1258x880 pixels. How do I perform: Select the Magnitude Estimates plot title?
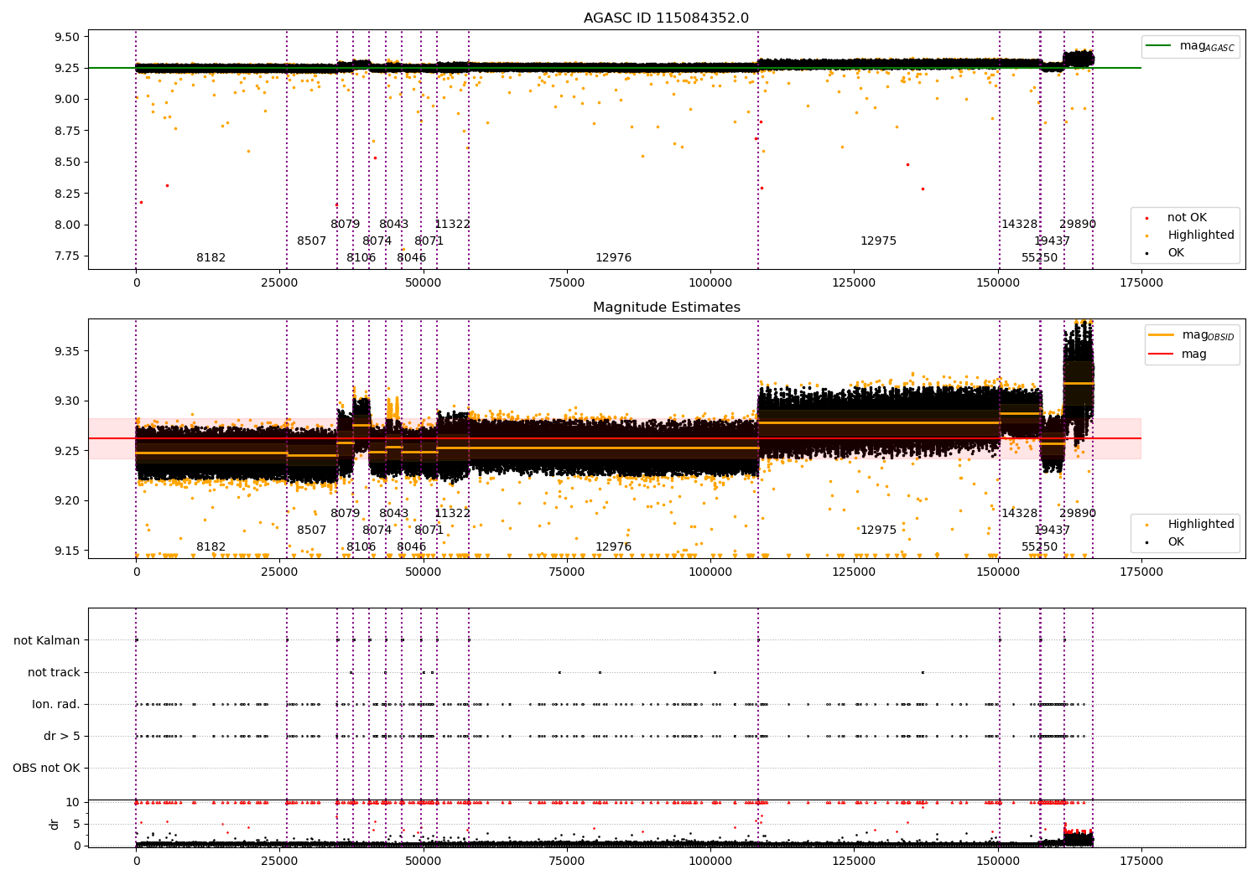click(666, 308)
